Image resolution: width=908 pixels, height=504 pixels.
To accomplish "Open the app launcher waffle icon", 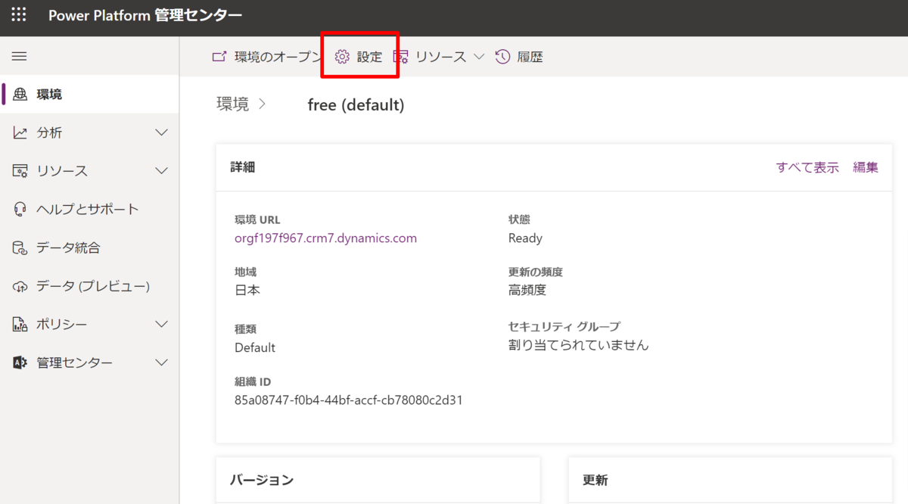I will (x=19, y=15).
